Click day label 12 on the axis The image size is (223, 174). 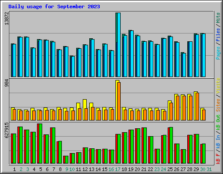point(85,169)
